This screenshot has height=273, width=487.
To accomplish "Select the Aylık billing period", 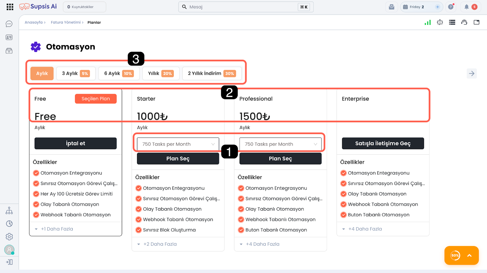I will tap(42, 73).
